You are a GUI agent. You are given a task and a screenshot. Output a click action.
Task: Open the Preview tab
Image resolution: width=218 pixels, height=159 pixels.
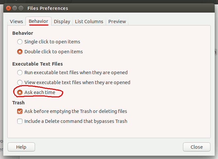coord(117,22)
